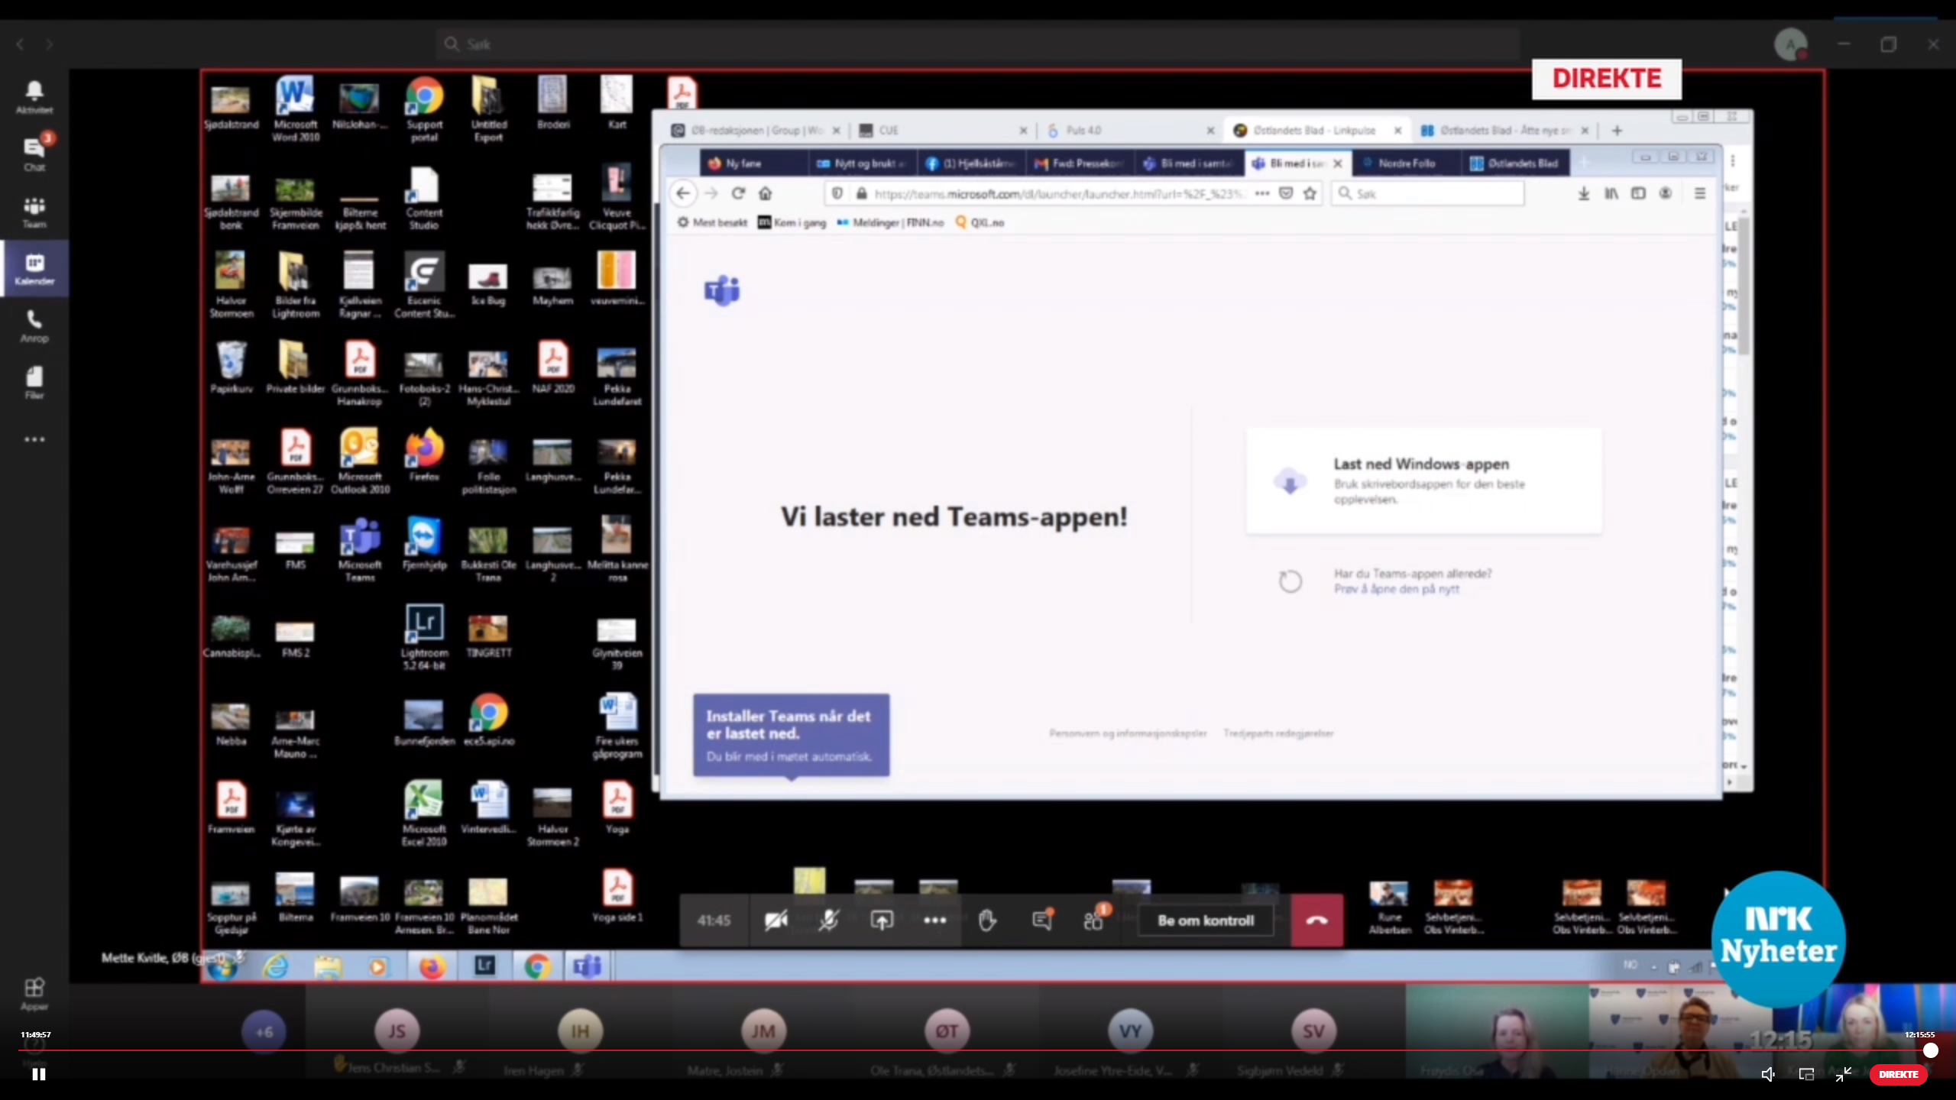
Task: Open Microsoft Teams desktop shortcut
Action: coord(360,549)
